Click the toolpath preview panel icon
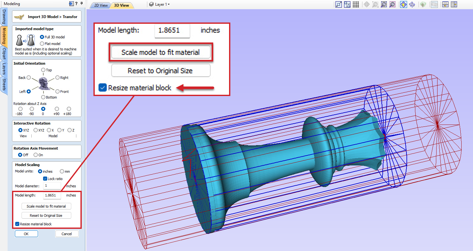 434,4
